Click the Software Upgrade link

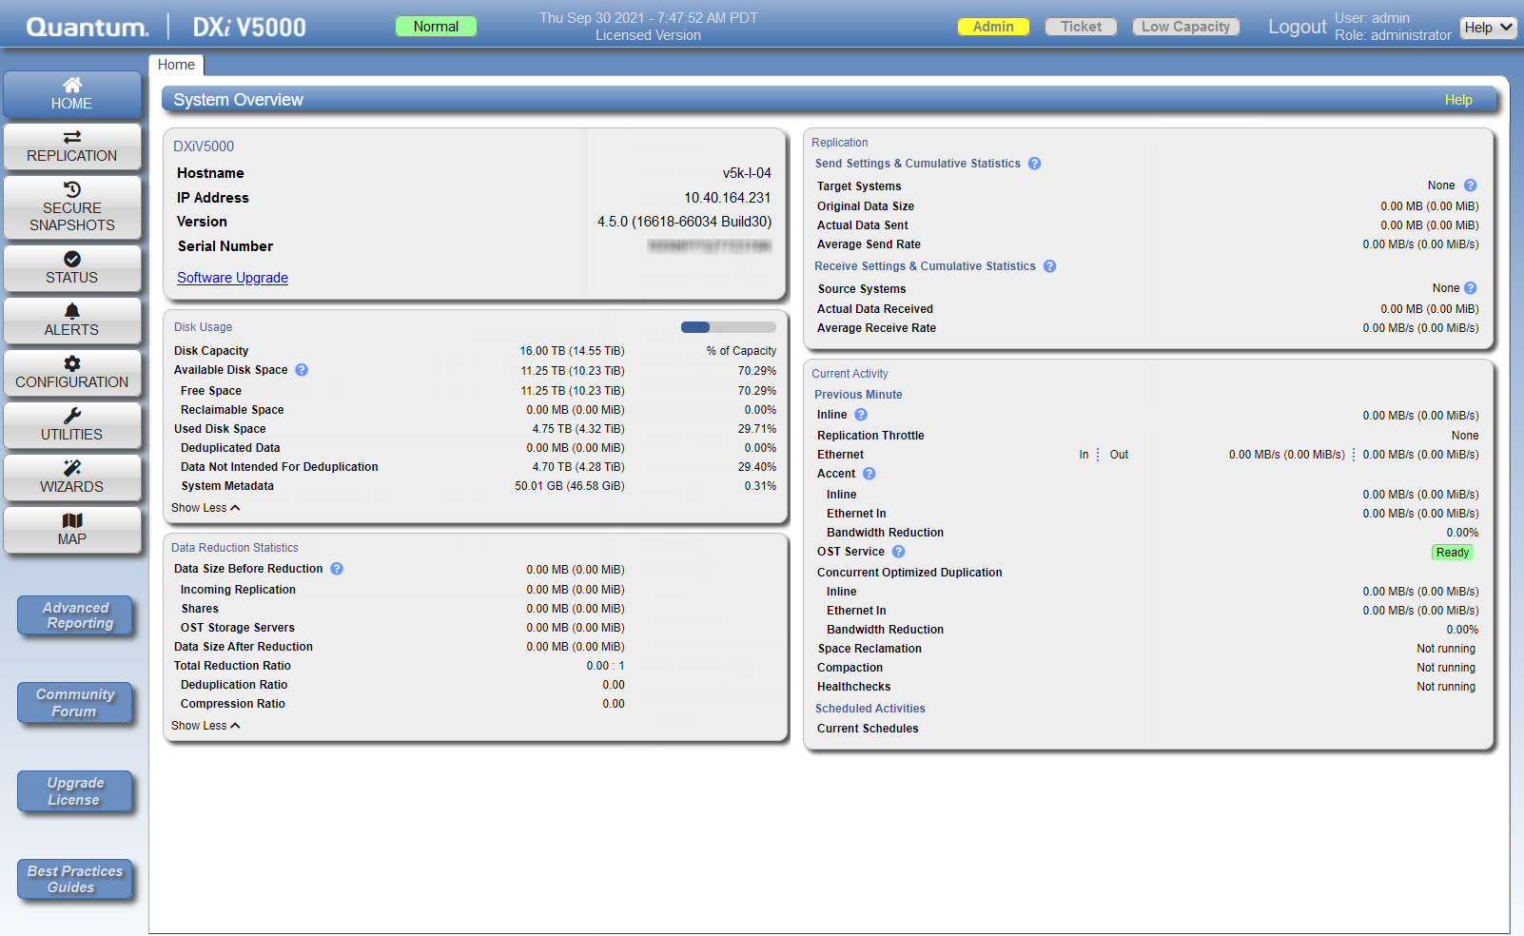click(232, 278)
